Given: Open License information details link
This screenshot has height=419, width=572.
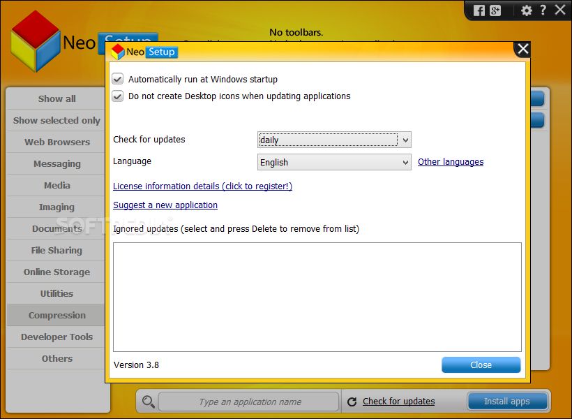Looking at the screenshot, I should pyautogui.click(x=202, y=186).
